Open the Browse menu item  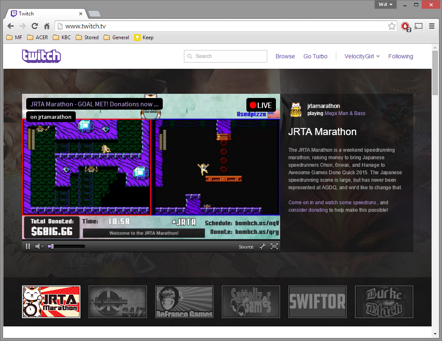click(x=285, y=56)
